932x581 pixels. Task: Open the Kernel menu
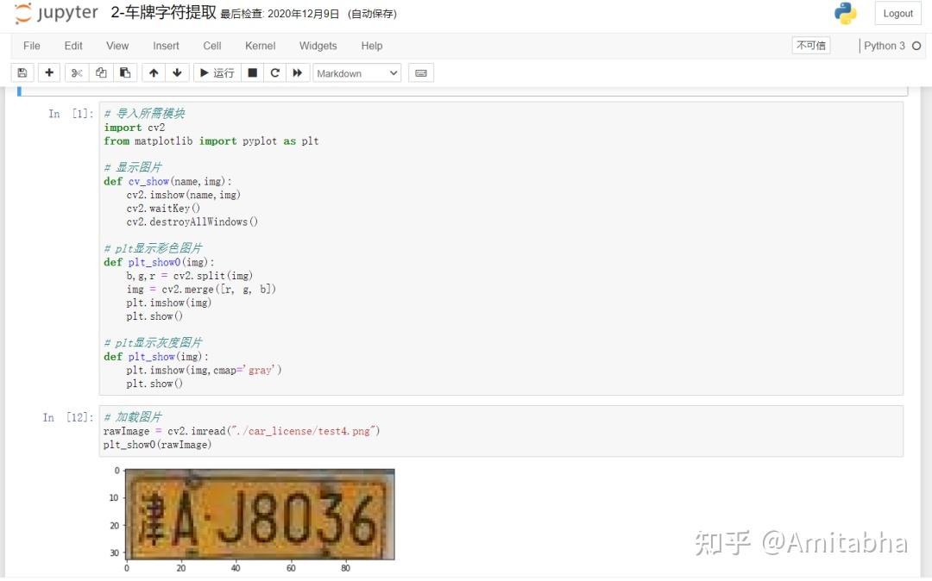point(260,46)
